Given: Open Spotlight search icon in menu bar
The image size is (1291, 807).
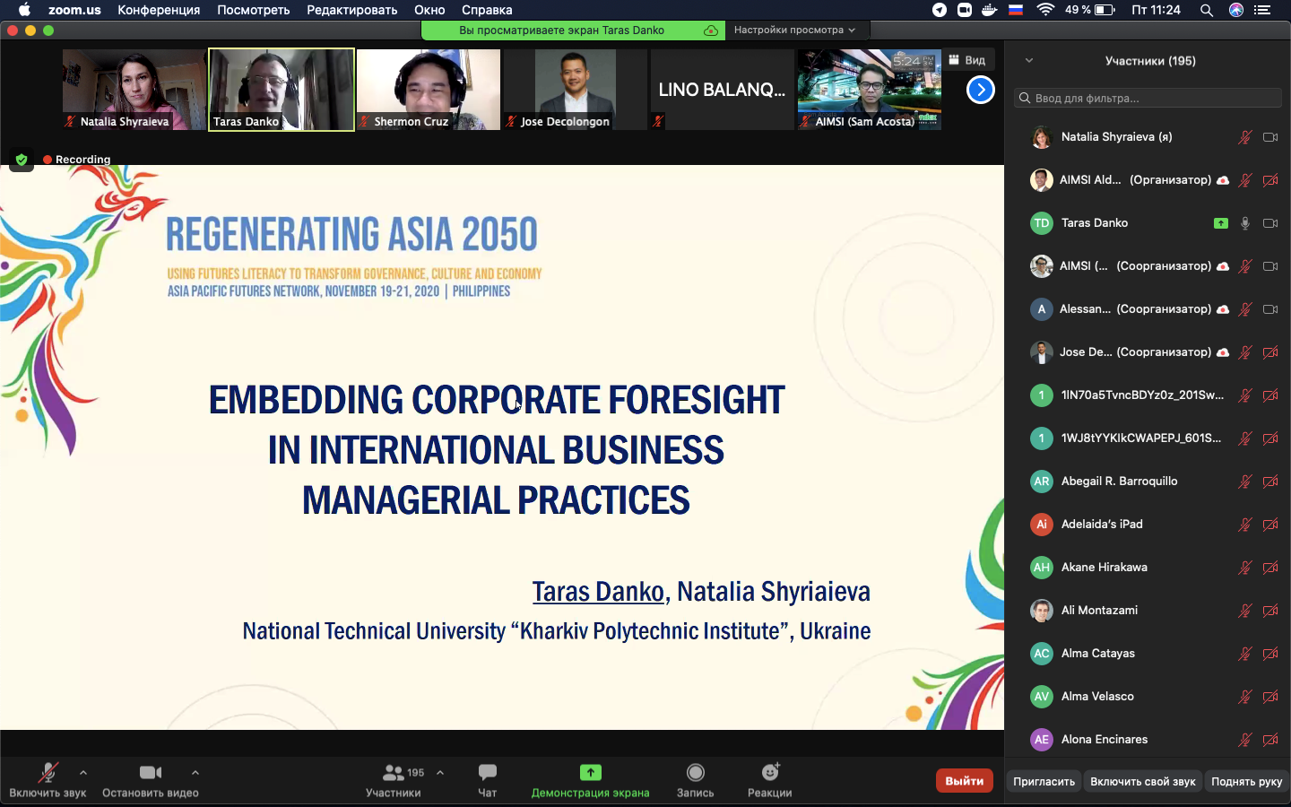Looking at the screenshot, I should point(1207,11).
